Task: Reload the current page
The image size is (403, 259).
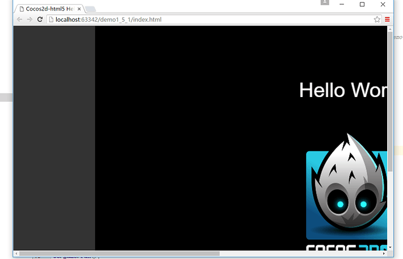Action: (x=40, y=19)
